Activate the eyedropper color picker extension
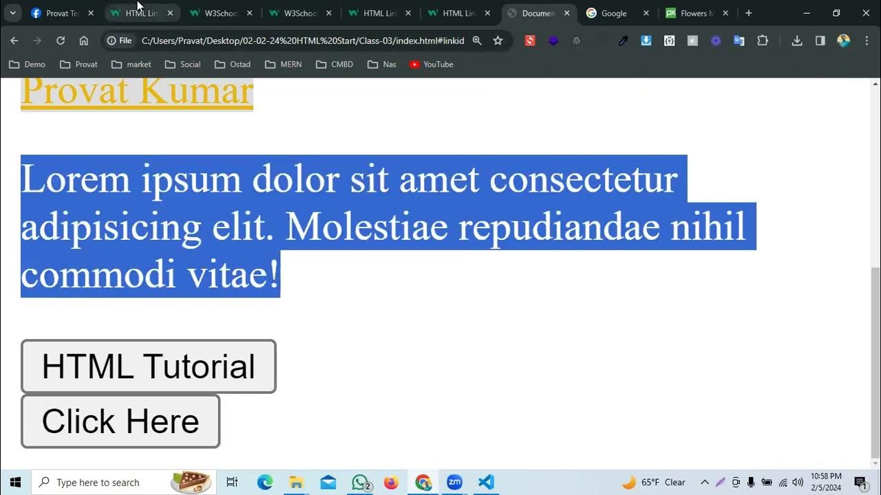 click(x=623, y=41)
